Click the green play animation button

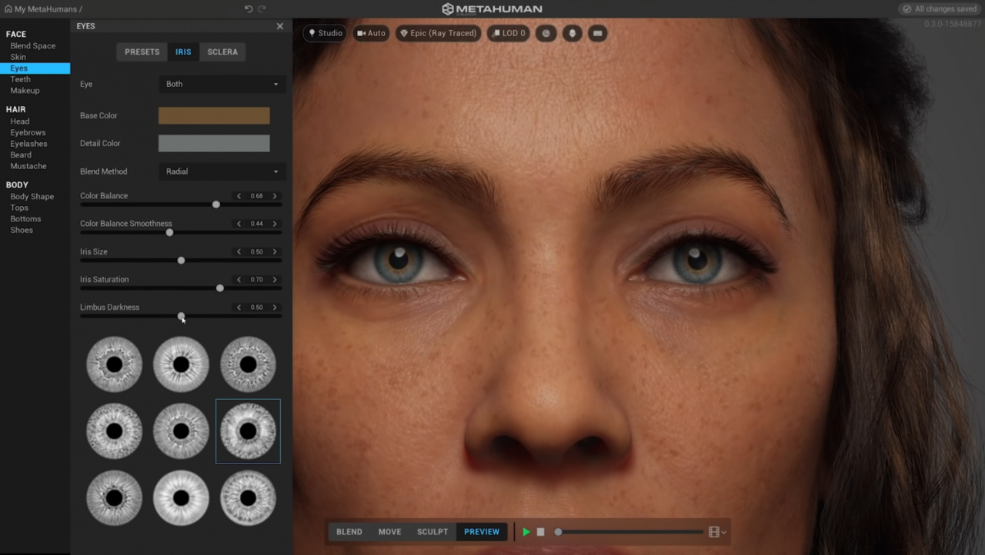click(x=526, y=532)
